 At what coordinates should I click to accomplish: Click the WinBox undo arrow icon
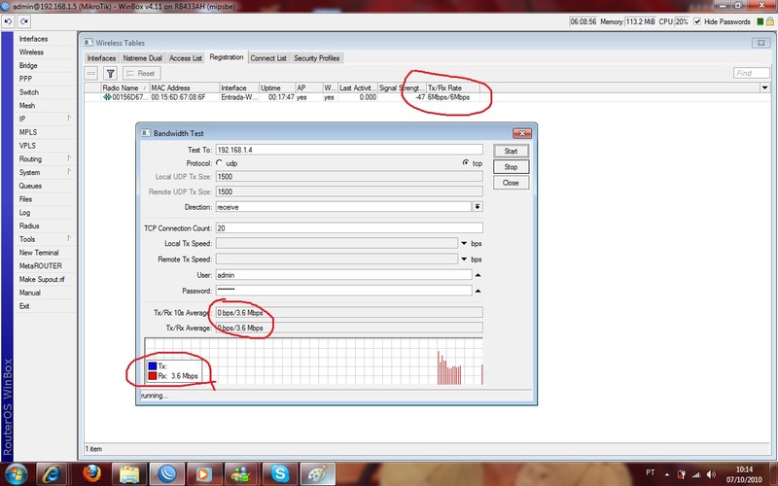(8, 21)
